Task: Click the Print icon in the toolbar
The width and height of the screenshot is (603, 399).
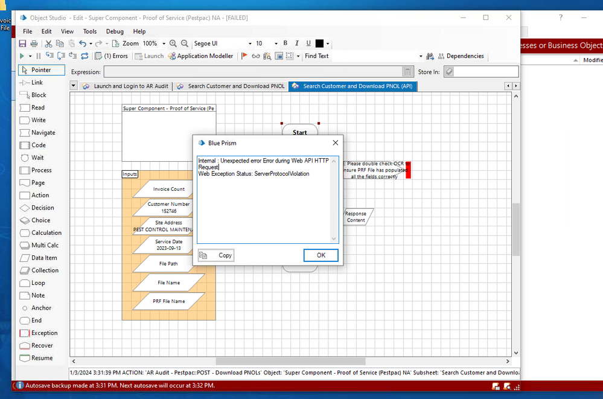Action: (34, 43)
